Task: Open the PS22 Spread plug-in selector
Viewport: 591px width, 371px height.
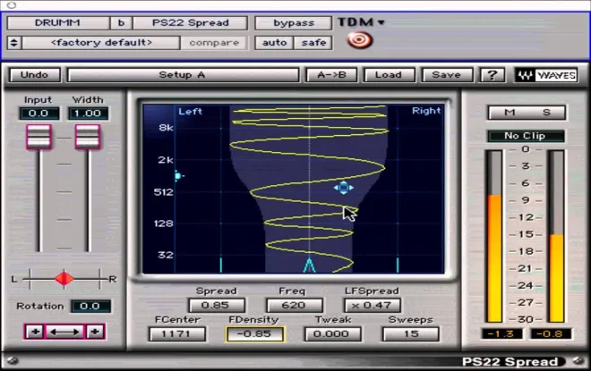Action: [x=191, y=23]
